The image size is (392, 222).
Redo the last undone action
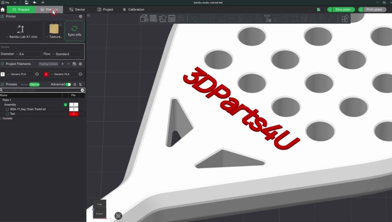coord(43,2)
